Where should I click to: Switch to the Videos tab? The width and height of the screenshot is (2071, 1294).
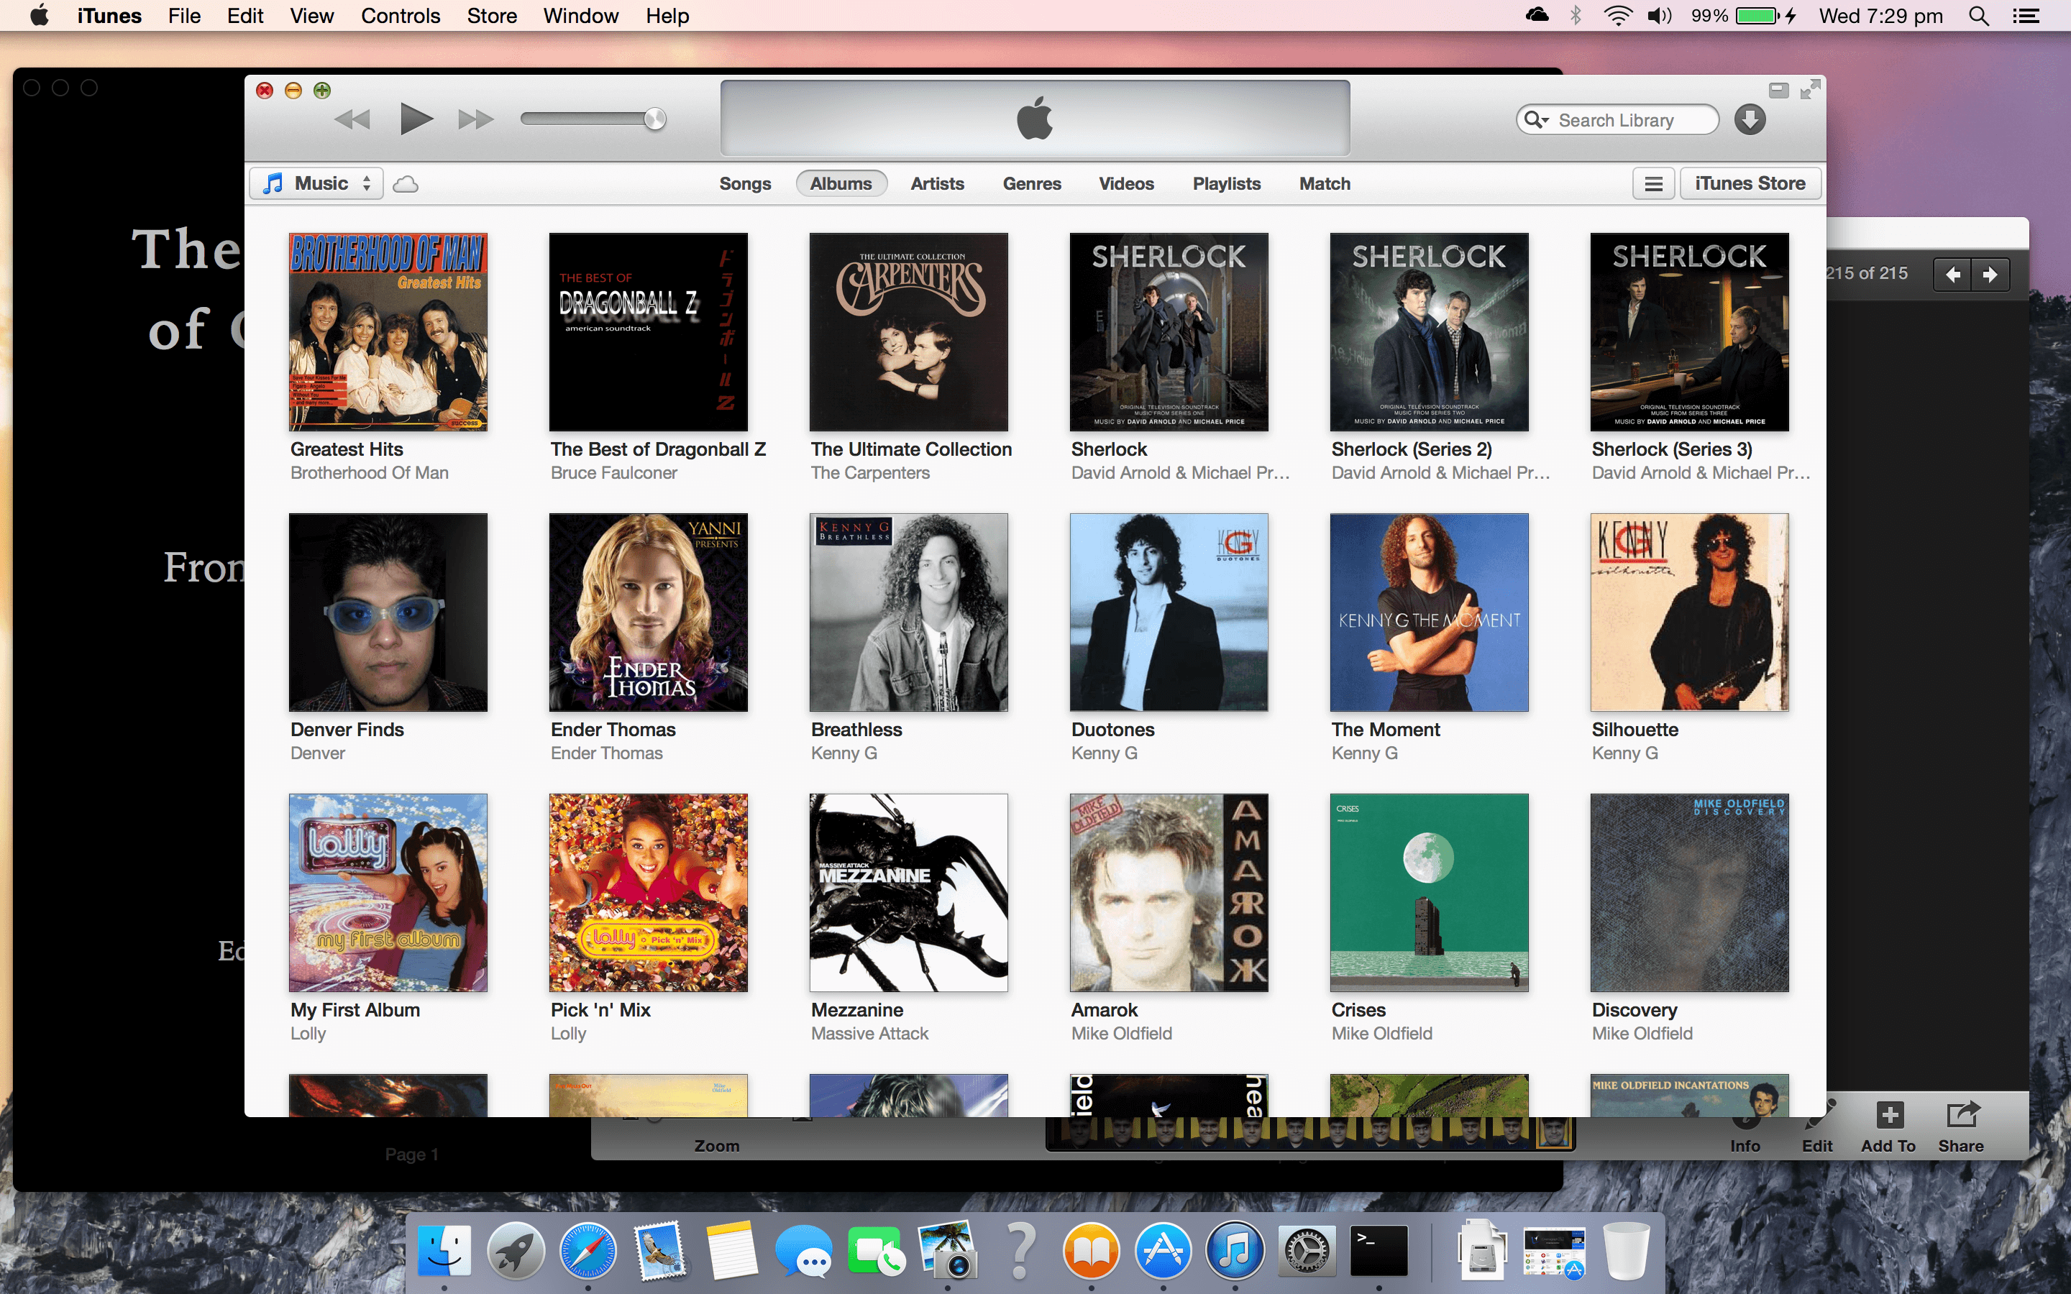point(1126,184)
